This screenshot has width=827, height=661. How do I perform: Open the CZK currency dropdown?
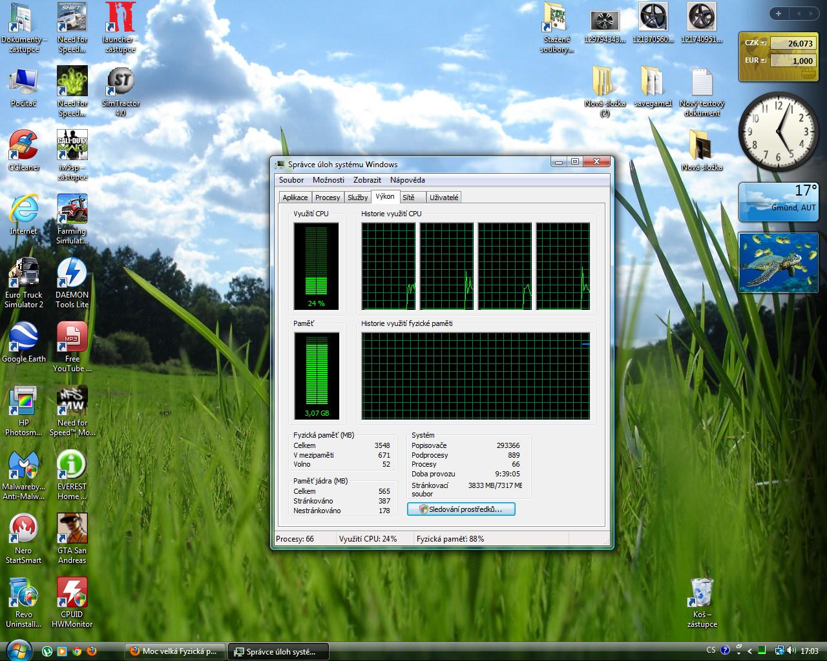pyautogui.click(x=763, y=43)
